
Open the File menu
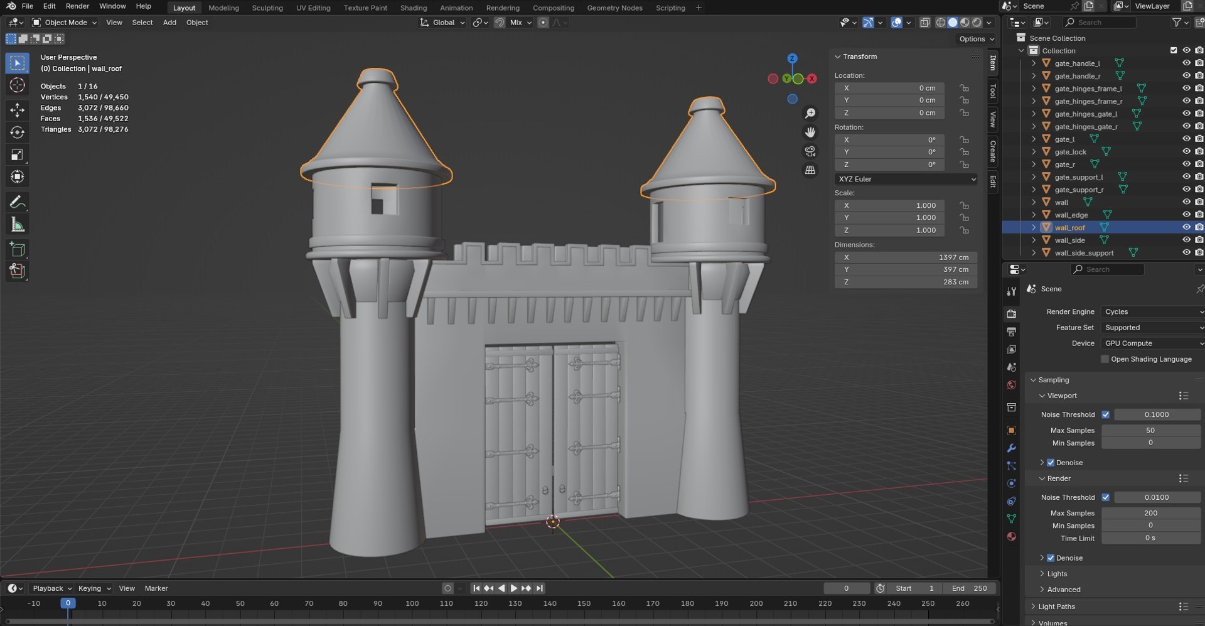point(28,6)
